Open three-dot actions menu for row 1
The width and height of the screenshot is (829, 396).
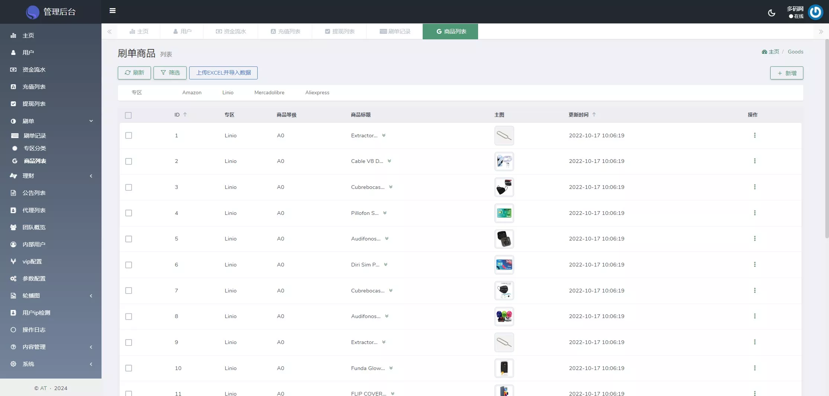tap(754, 135)
